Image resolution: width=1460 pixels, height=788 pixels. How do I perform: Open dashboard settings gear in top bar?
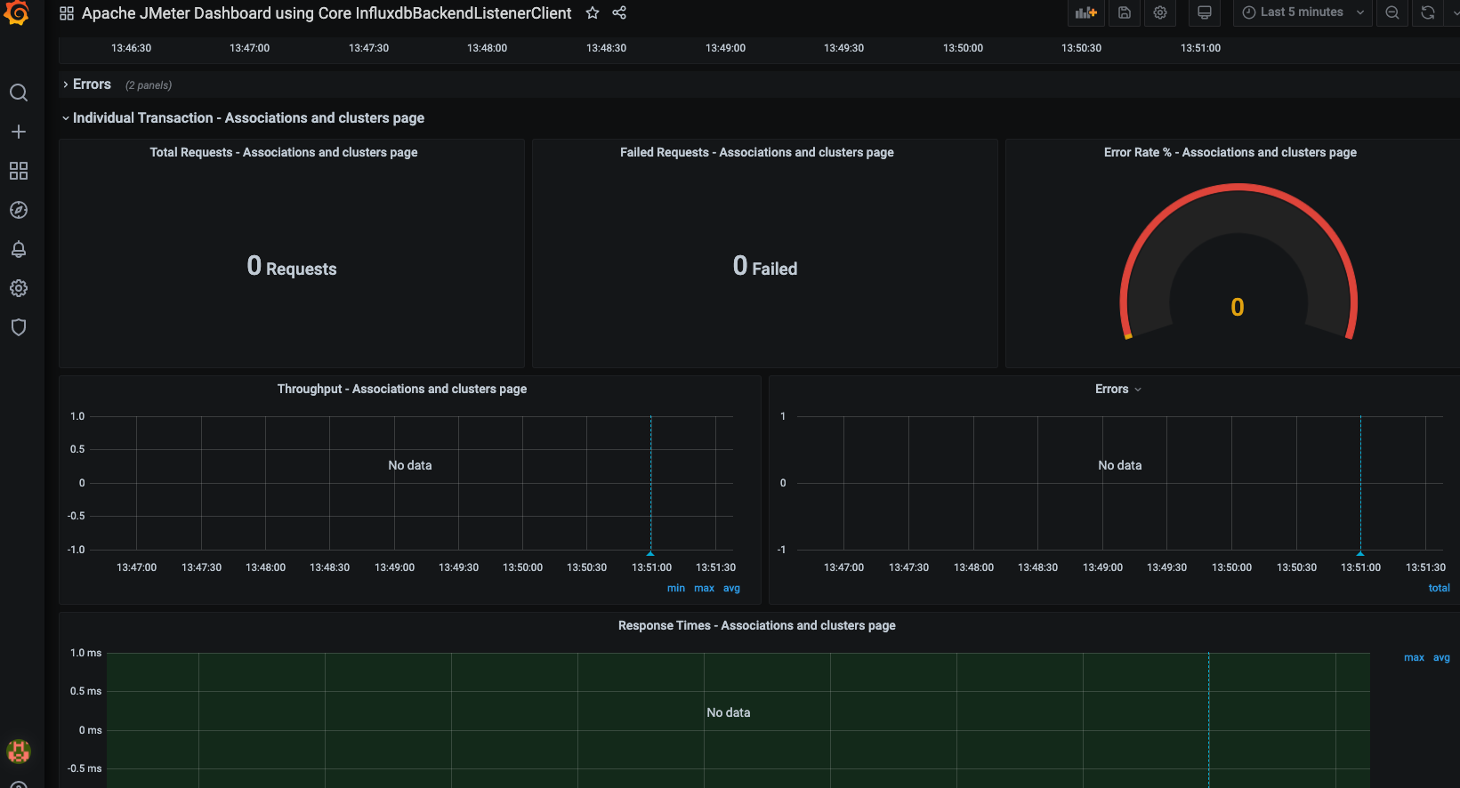(x=1160, y=12)
